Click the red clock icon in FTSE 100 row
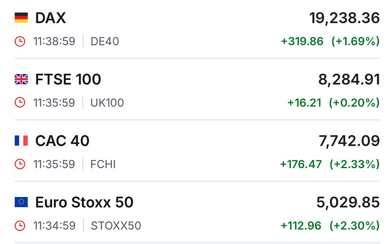Screen dimensions: 391x244 (20, 102)
